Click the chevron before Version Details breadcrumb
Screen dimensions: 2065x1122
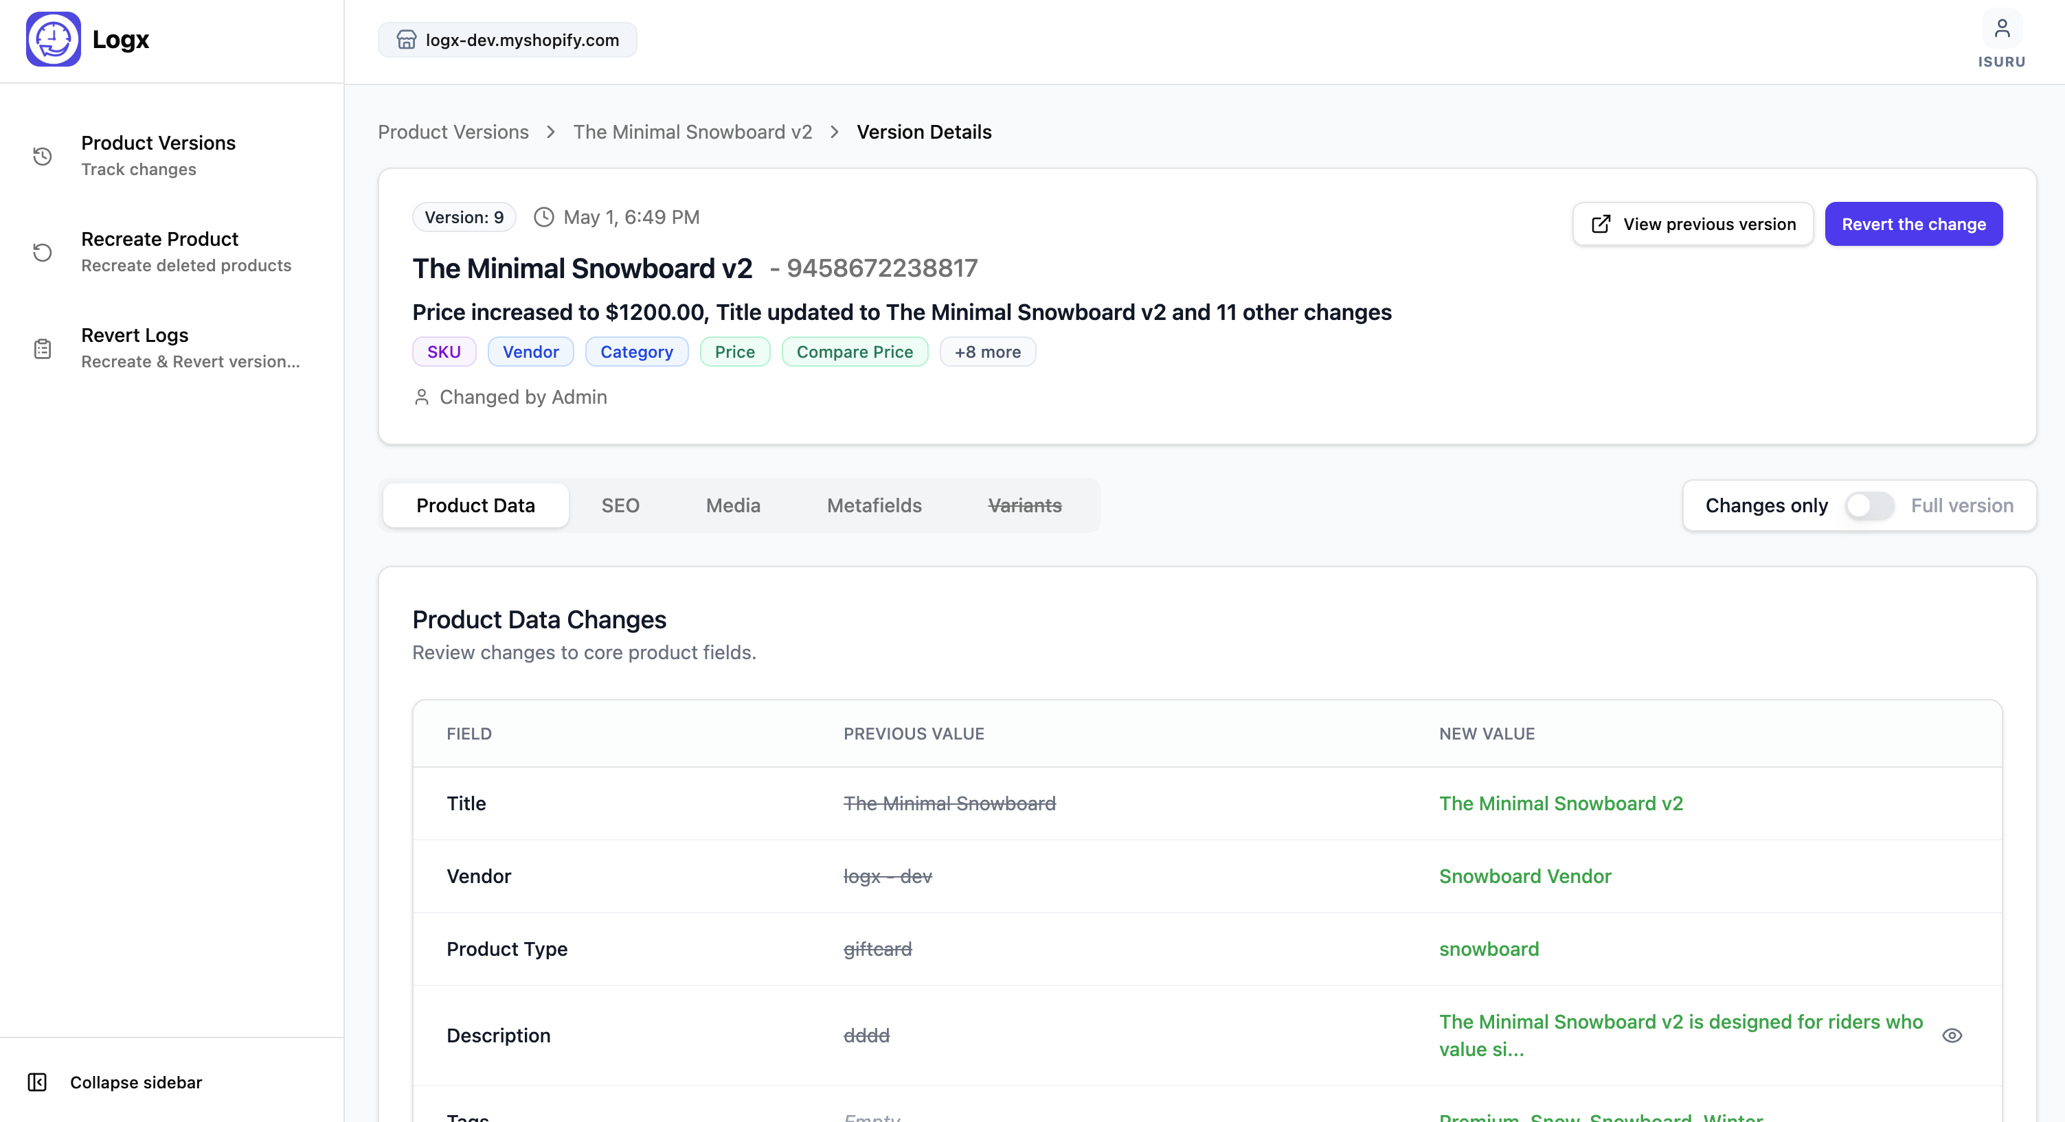835,131
